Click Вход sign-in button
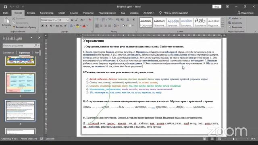 click(x=217, y=6)
